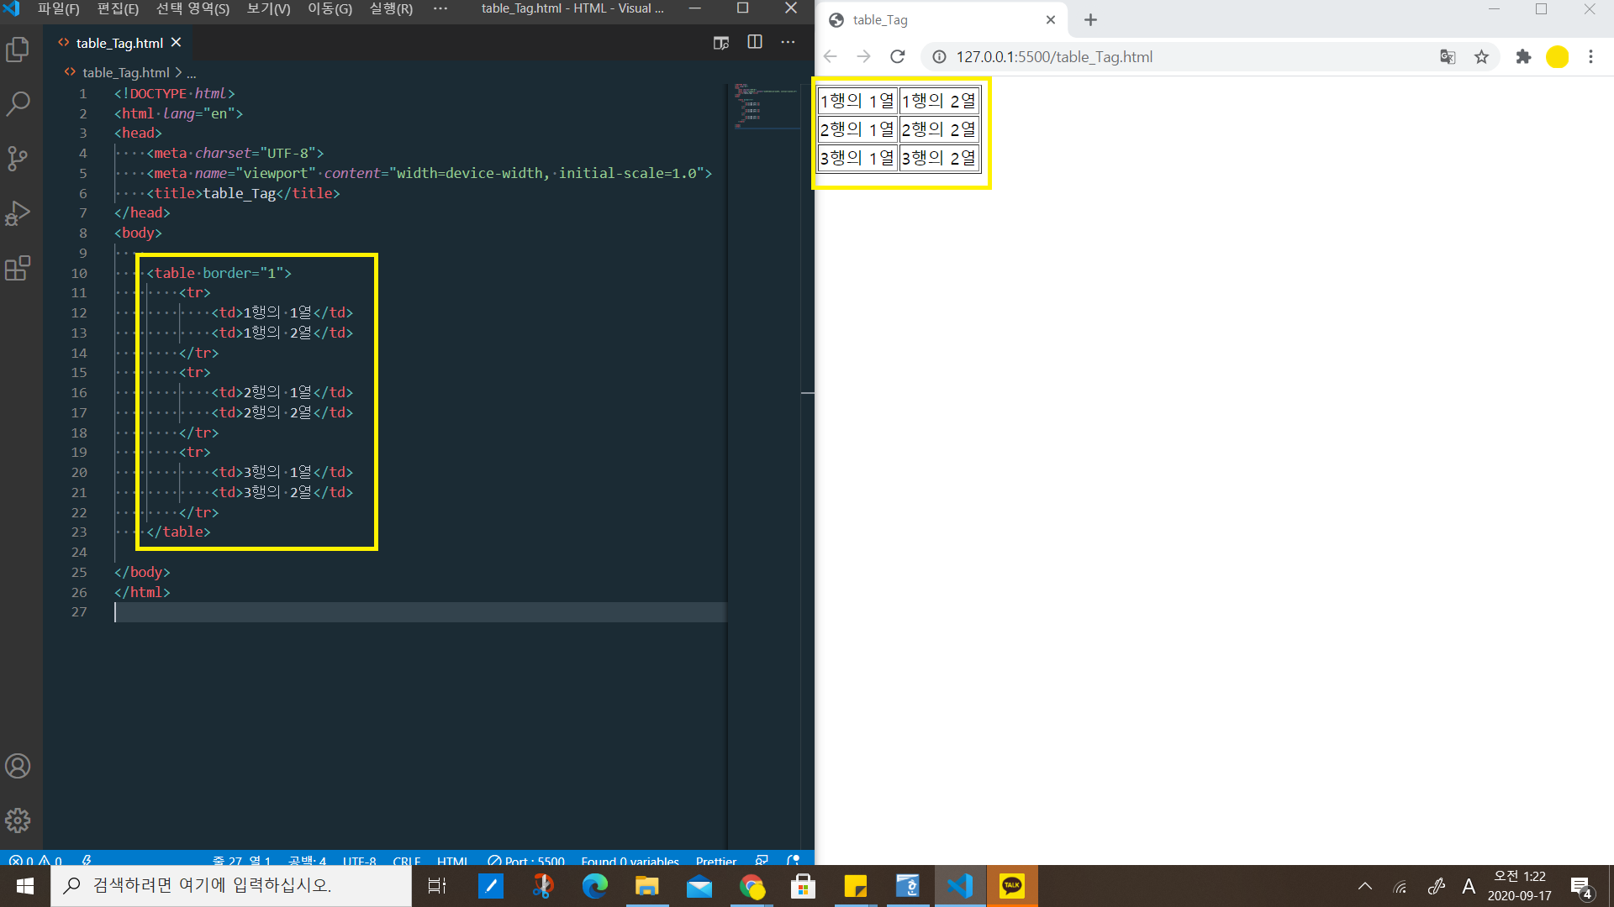Screen dimensions: 1614x907
Task: Open Source Control view
Action: coord(18,159)
